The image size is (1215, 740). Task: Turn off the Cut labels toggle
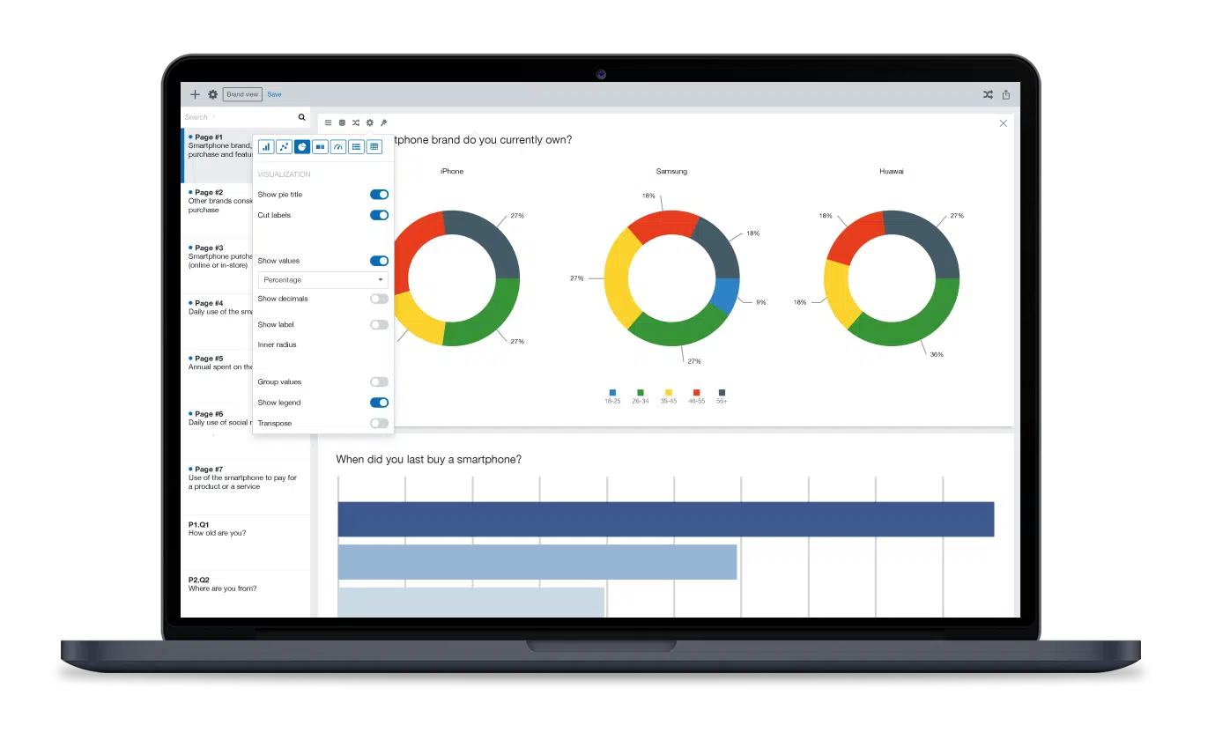click(x=379, y=215)
